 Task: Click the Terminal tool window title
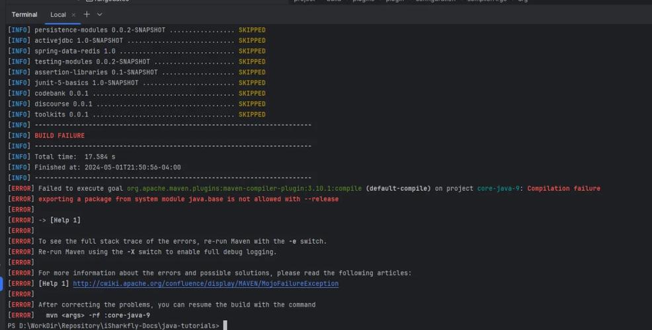pos(24,15)
